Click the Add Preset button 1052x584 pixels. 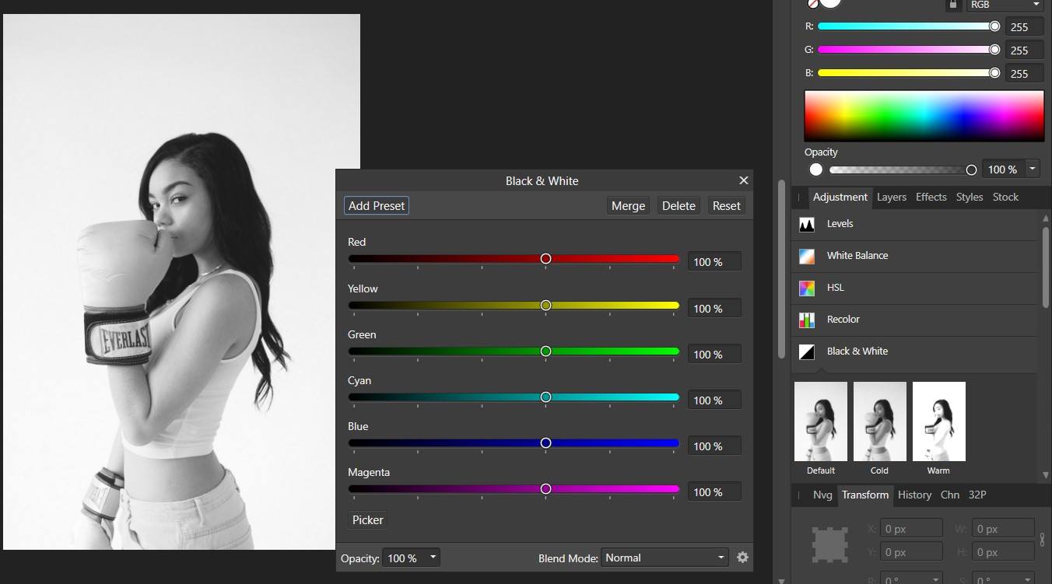[376, 205]
